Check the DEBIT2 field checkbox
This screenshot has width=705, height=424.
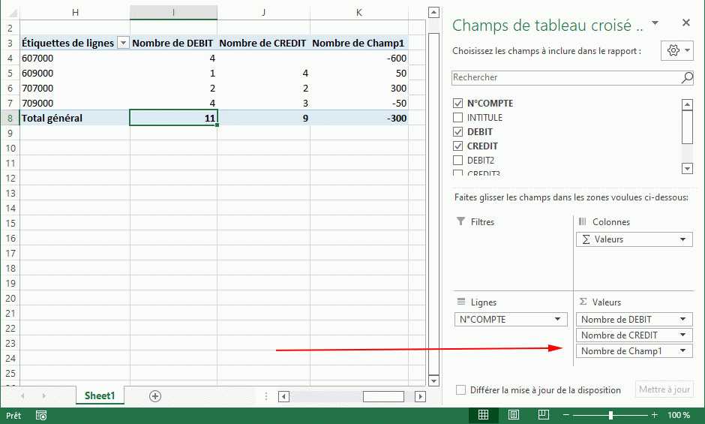click(457, 161)
